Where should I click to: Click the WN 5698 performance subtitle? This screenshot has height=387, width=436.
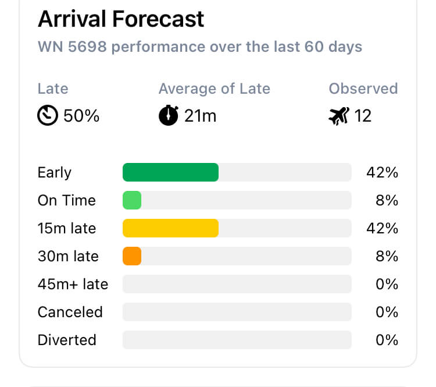pos(200,47)
